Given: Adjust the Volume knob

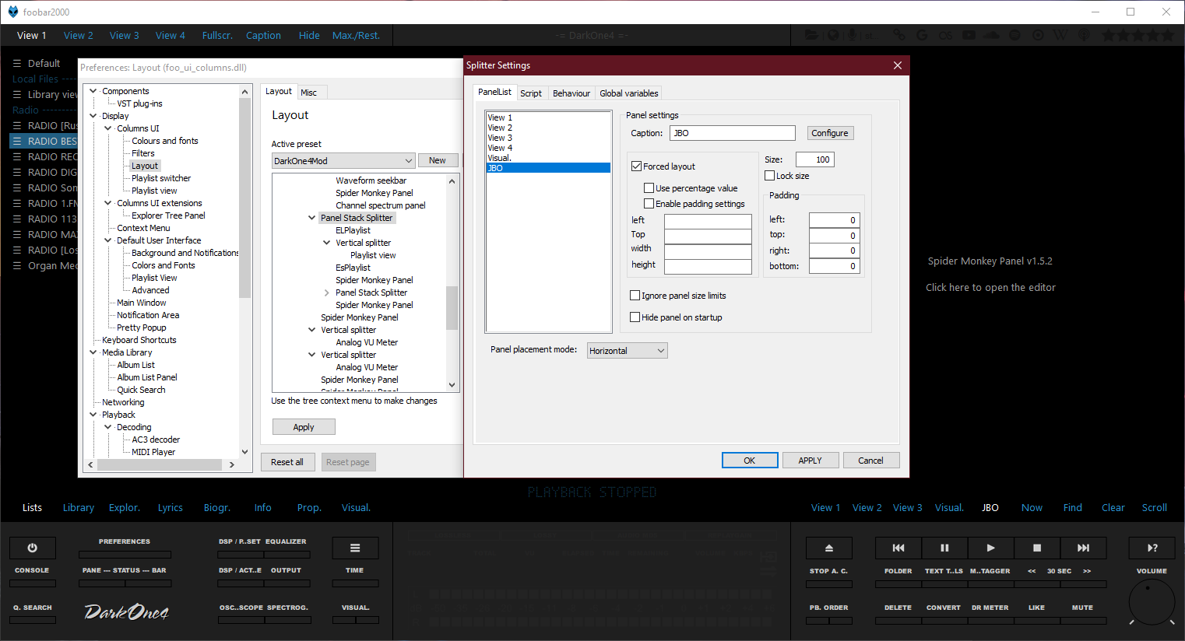Looking at the screenshot, I should [x=1152, y=601].
